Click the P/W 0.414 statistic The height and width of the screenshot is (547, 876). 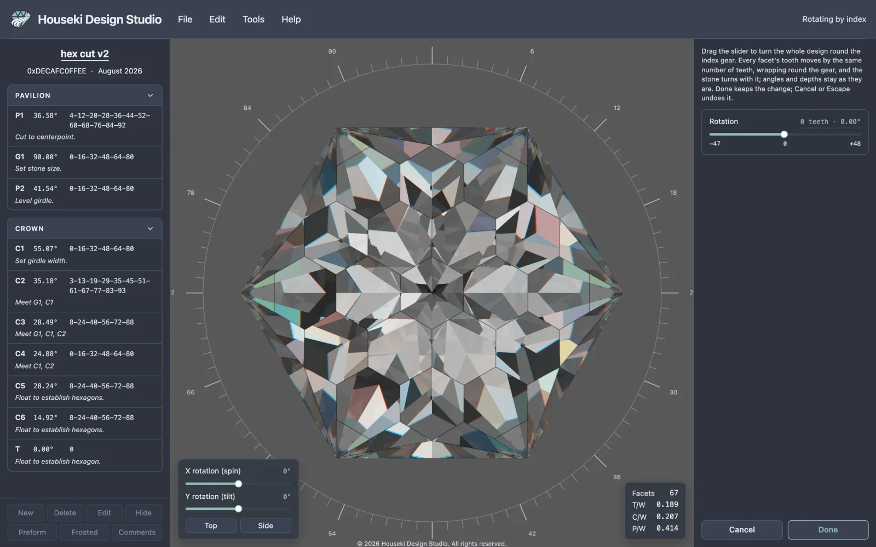point(655,528)
